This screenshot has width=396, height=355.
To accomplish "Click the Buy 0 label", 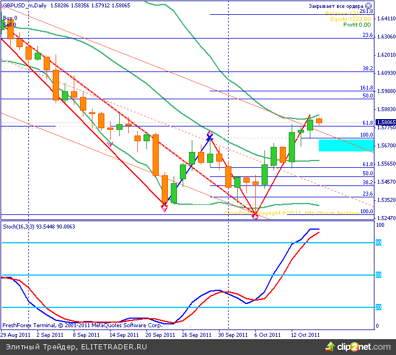I will point(10,18).
